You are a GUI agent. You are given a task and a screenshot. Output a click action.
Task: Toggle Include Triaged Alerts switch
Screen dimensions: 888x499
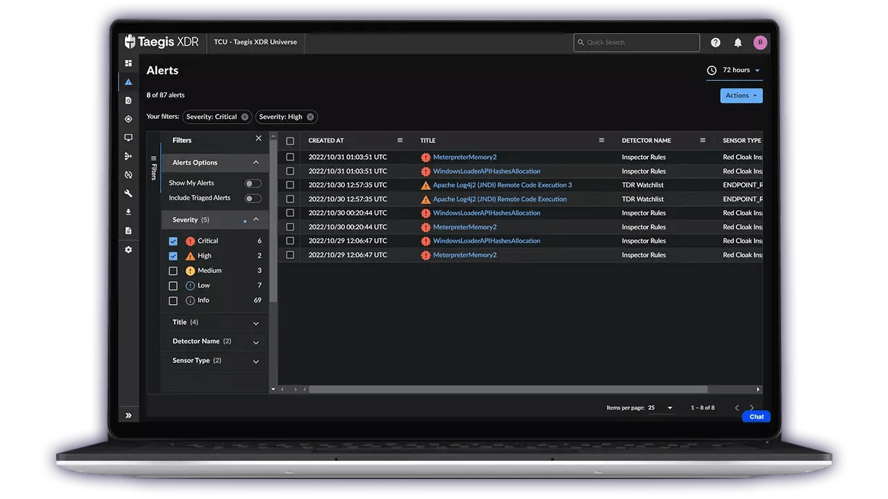253,198
